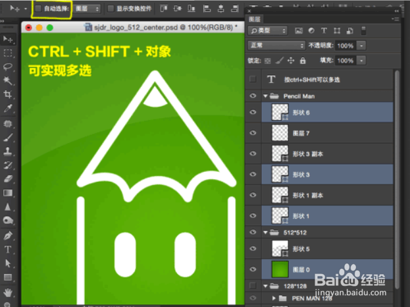Open the blend mode 正常 dropdown

point(276,45)
